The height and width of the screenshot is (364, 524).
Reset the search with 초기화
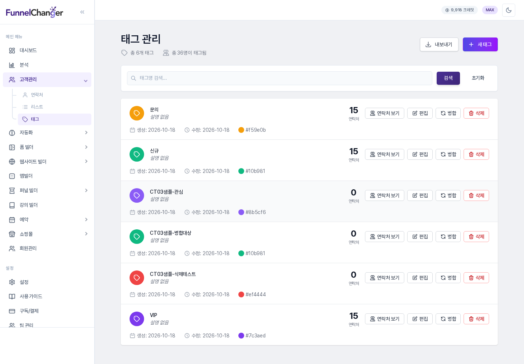pyautogui.click(x=478, y=78)
